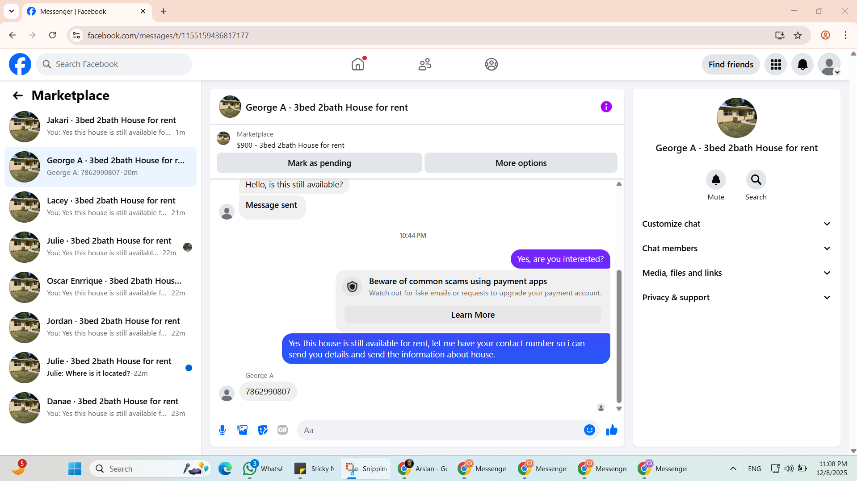Open a new browser tab
The width and height of the screenshot is (857, 481).
164,11
